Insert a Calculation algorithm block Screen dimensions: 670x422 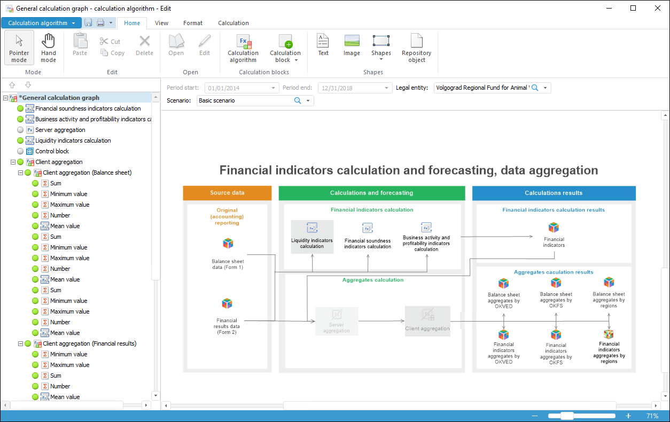tap(243, 48)
